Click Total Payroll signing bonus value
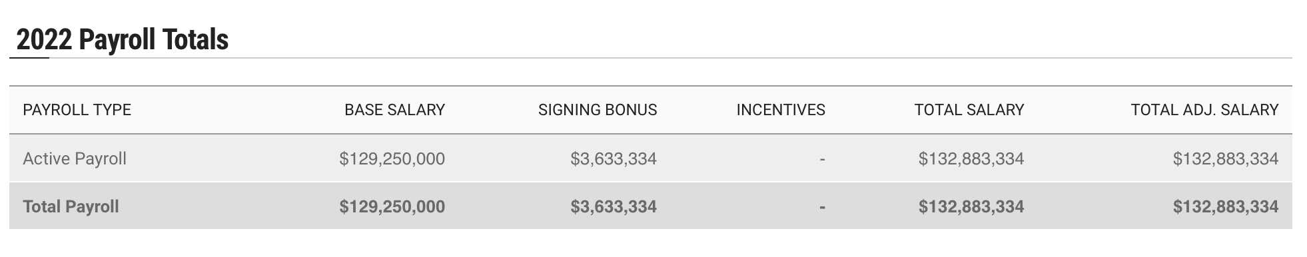 click(x=614, y=206)
